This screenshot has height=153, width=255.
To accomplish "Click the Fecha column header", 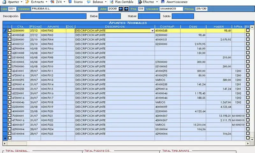I will (35, 26).
